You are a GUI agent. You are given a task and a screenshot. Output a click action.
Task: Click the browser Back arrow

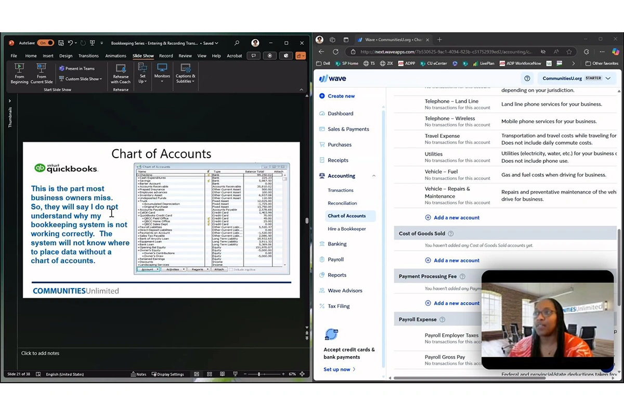click(321, 52)
